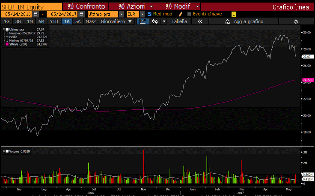Click the 95) Confronto button
The image size is (315, 196).
click(86, 6)
